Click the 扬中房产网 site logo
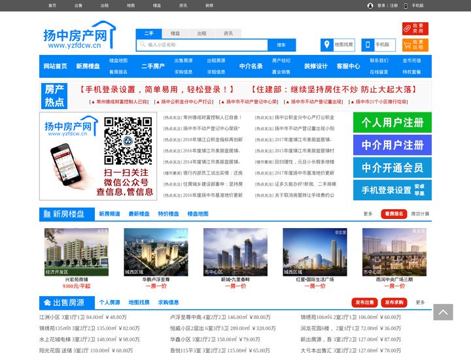The image size is (471, 353). click(x=79, y=35)
